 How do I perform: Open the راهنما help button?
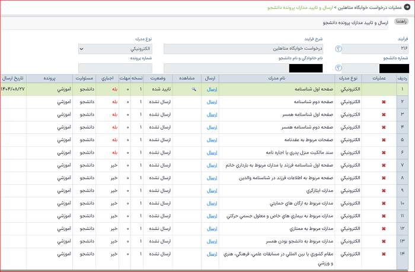[x=401, y=21]
